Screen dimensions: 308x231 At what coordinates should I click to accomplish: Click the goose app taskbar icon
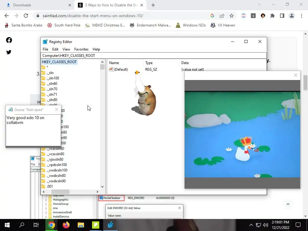click(96, 225)
